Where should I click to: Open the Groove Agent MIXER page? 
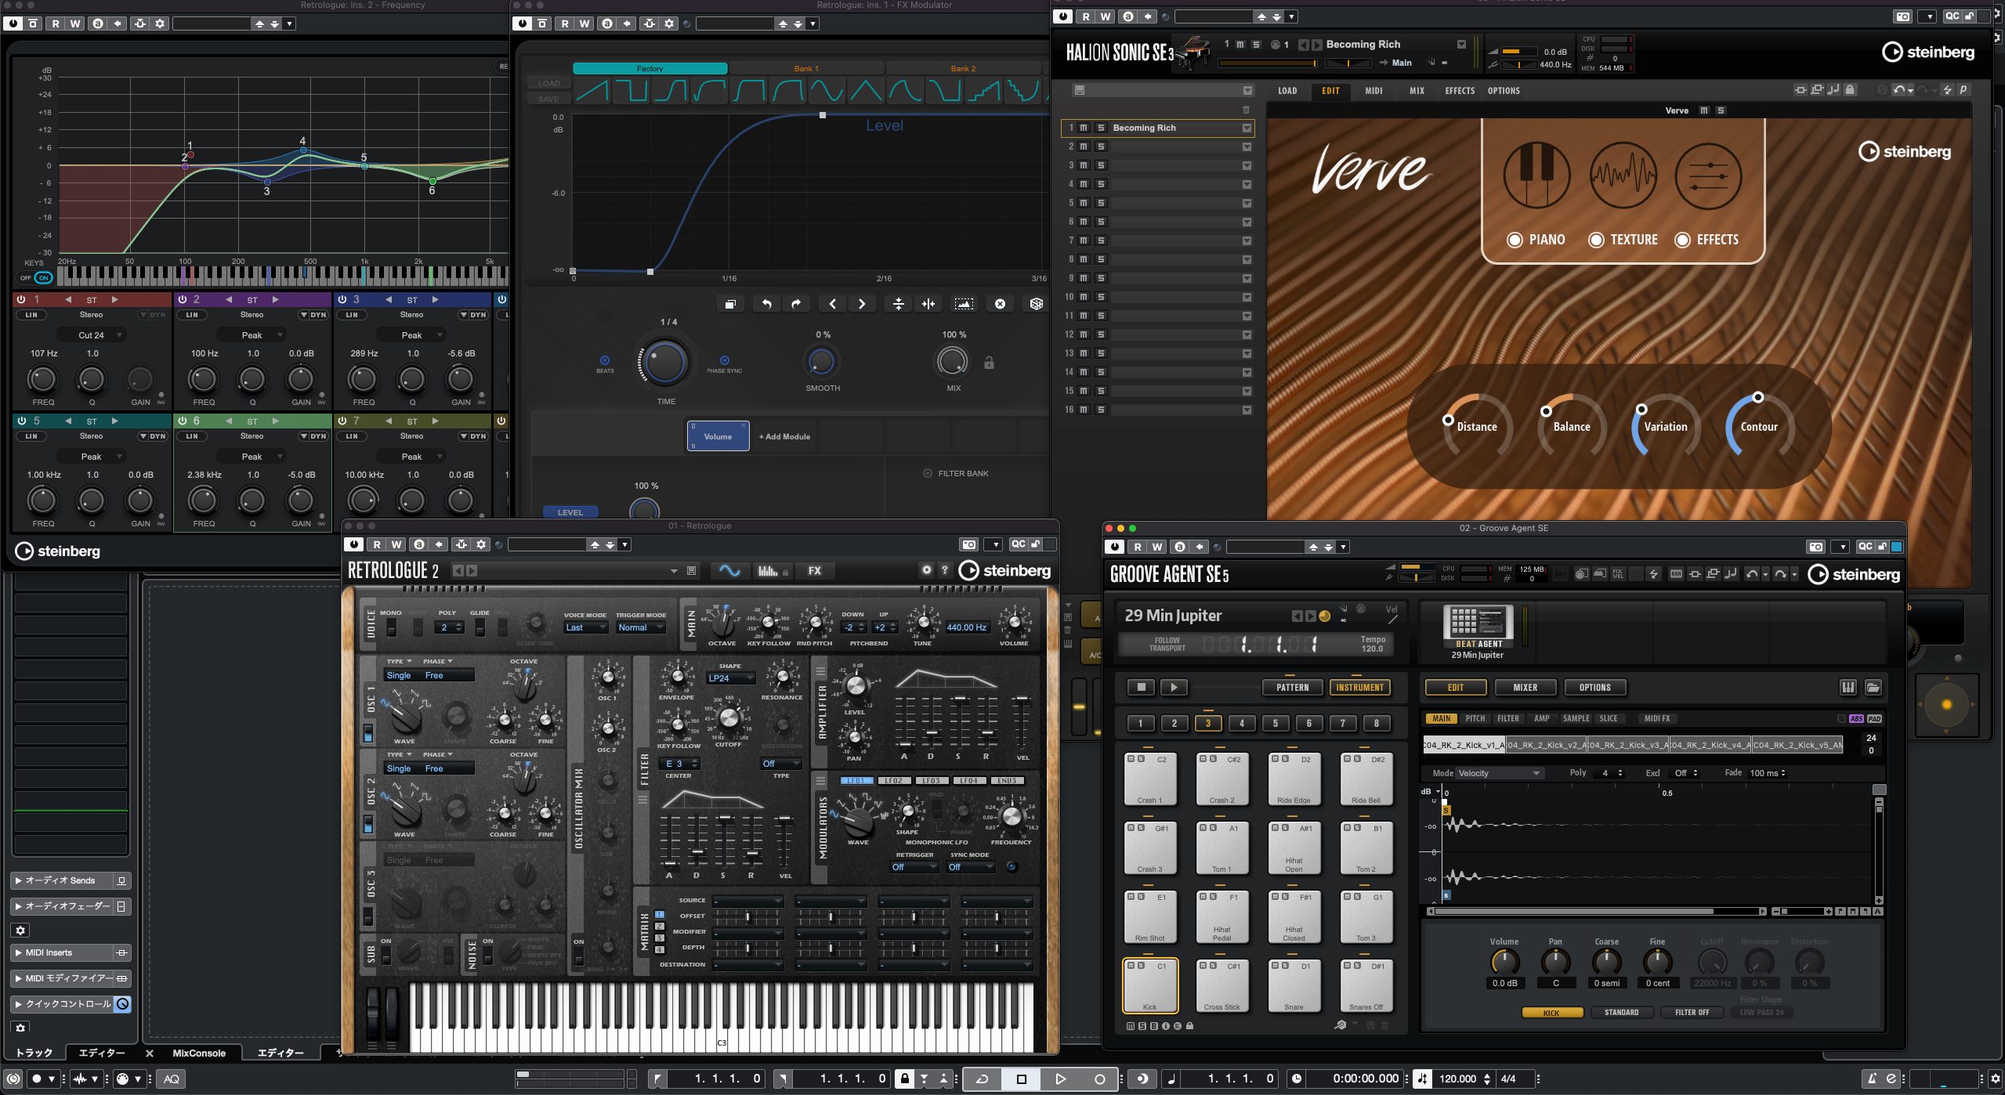[1525, 687]
